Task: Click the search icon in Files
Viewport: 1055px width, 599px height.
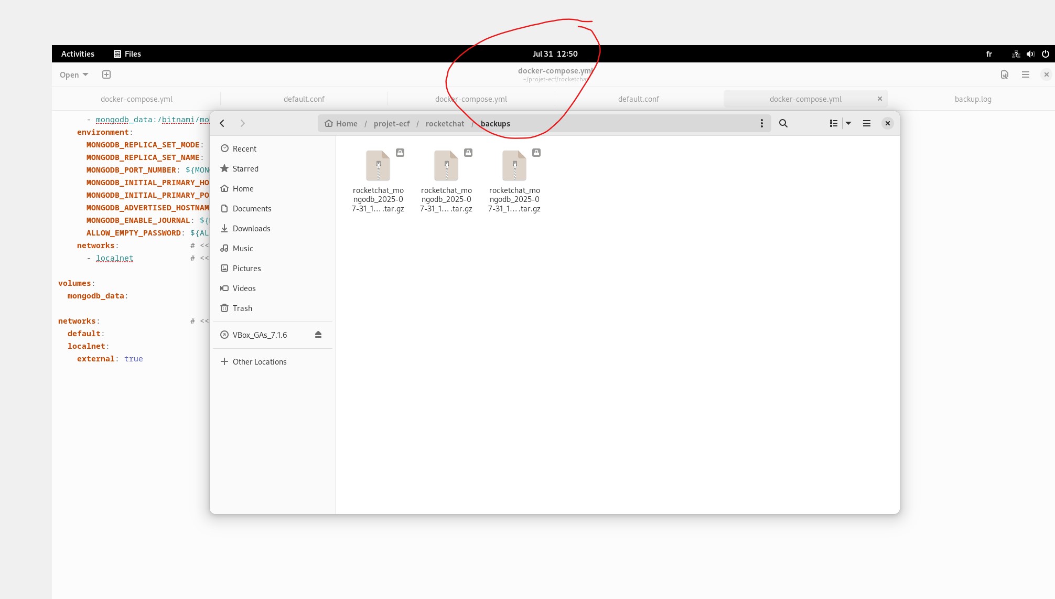Action: pos(783,123)
